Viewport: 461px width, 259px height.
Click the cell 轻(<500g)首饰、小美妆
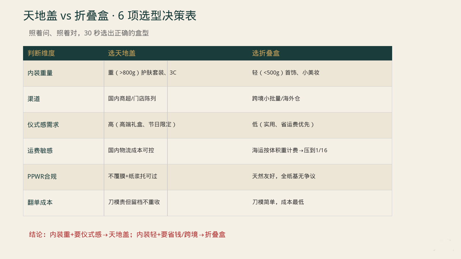[x=286, y=73]
